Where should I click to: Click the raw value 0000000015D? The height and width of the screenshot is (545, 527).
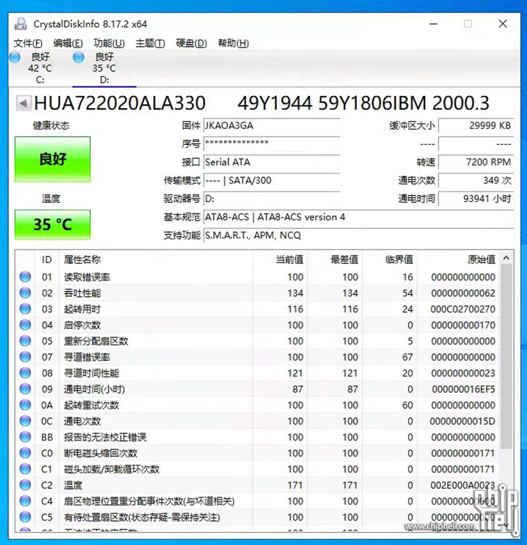(462, 421)
